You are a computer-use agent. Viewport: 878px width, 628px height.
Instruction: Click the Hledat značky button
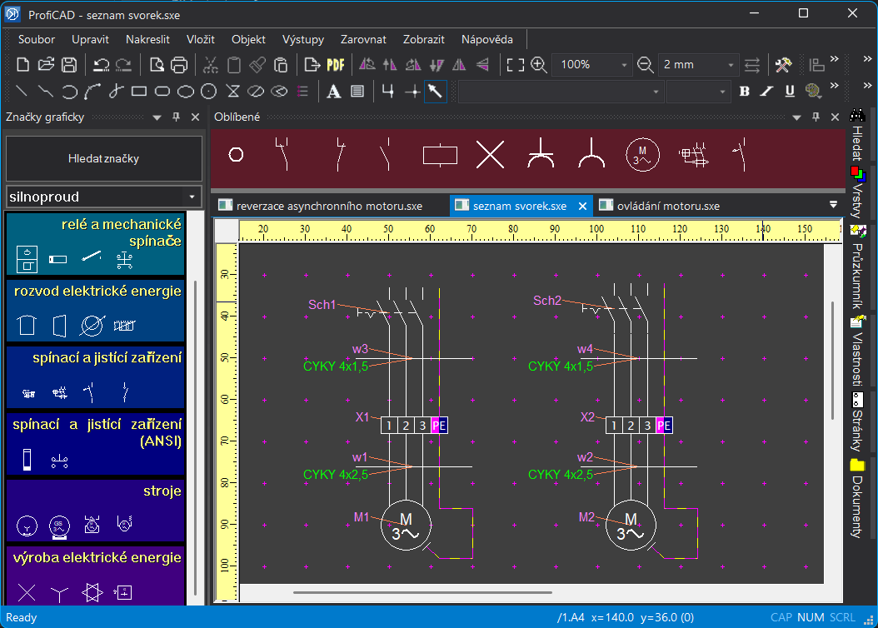coord(103,158)
